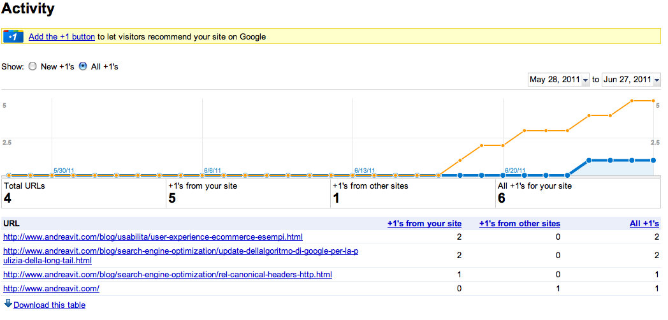Screen dimensions: 668x320
Task: Open the Add the +1 button link
Action: [x=62, y=37]
